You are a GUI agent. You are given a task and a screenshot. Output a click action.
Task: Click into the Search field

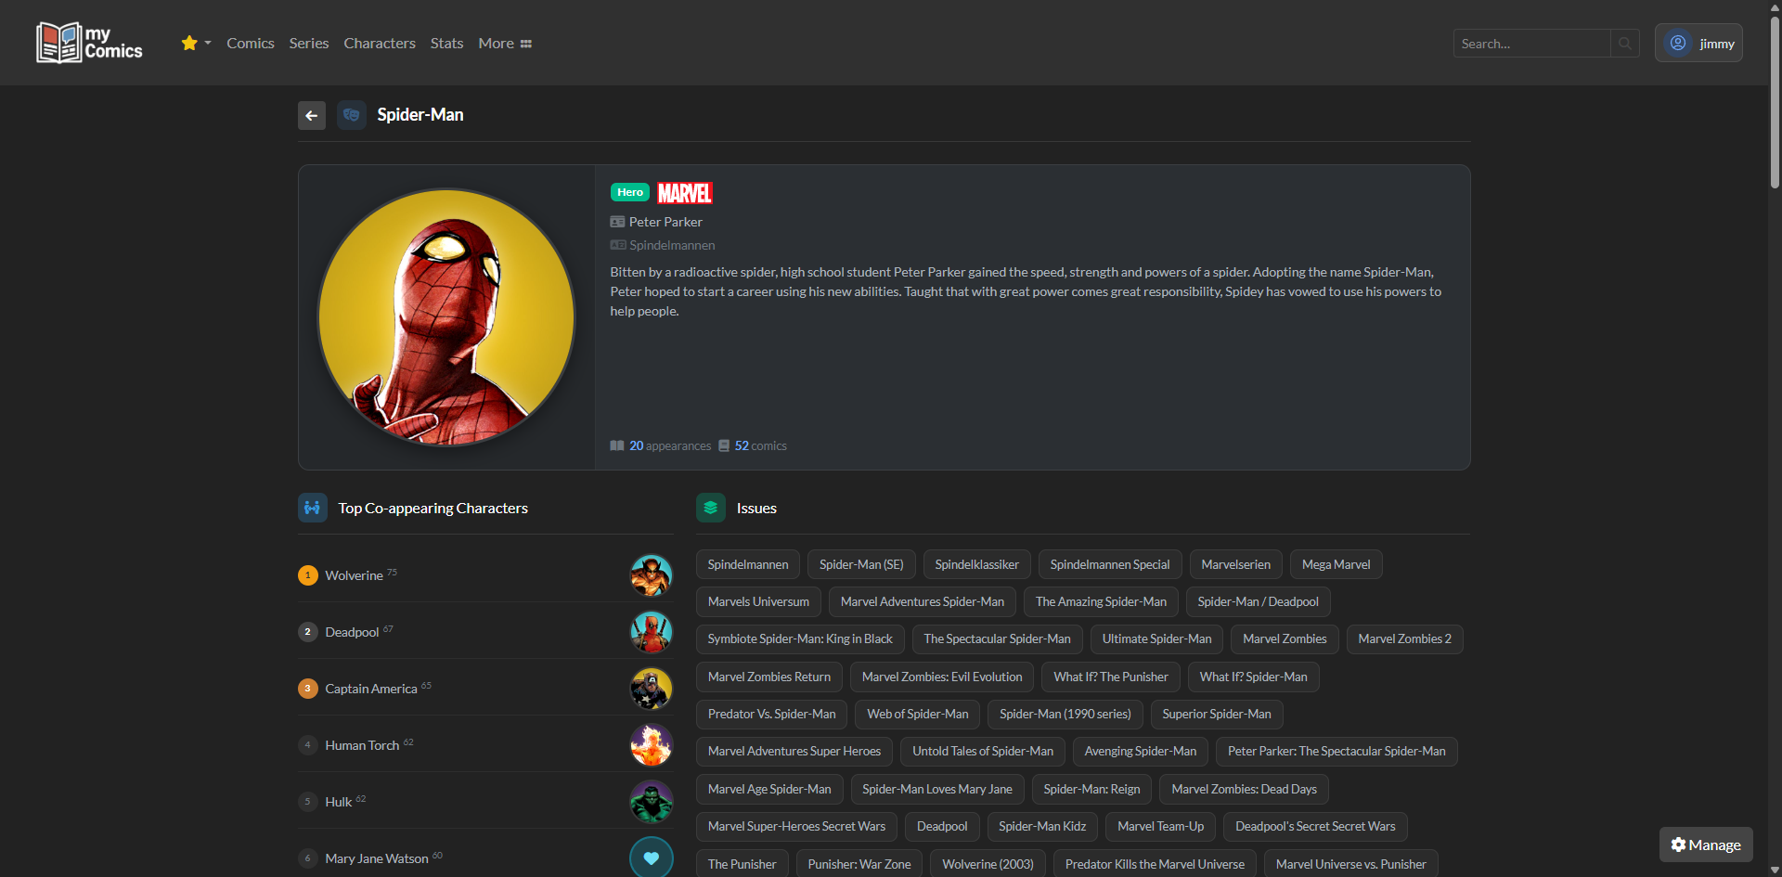click(1531, 43)
